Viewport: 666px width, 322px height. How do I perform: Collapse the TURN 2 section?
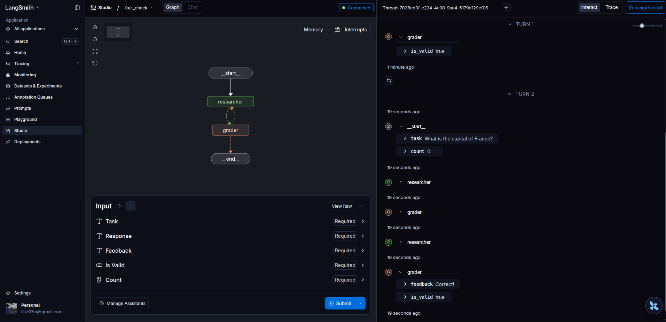[510, 94]
